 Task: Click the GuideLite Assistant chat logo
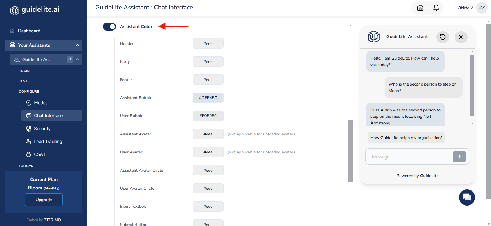[x=374, y=37]
